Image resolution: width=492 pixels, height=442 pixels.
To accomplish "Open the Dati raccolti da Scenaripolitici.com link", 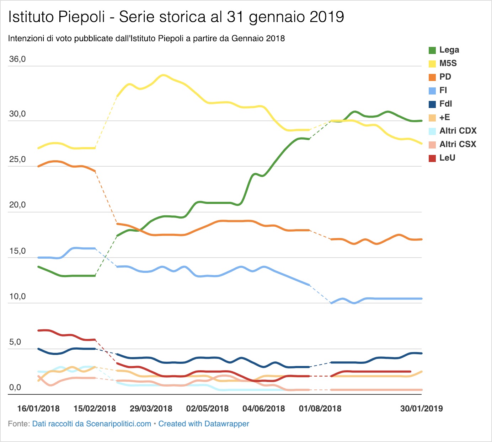I will pos(92,424).
